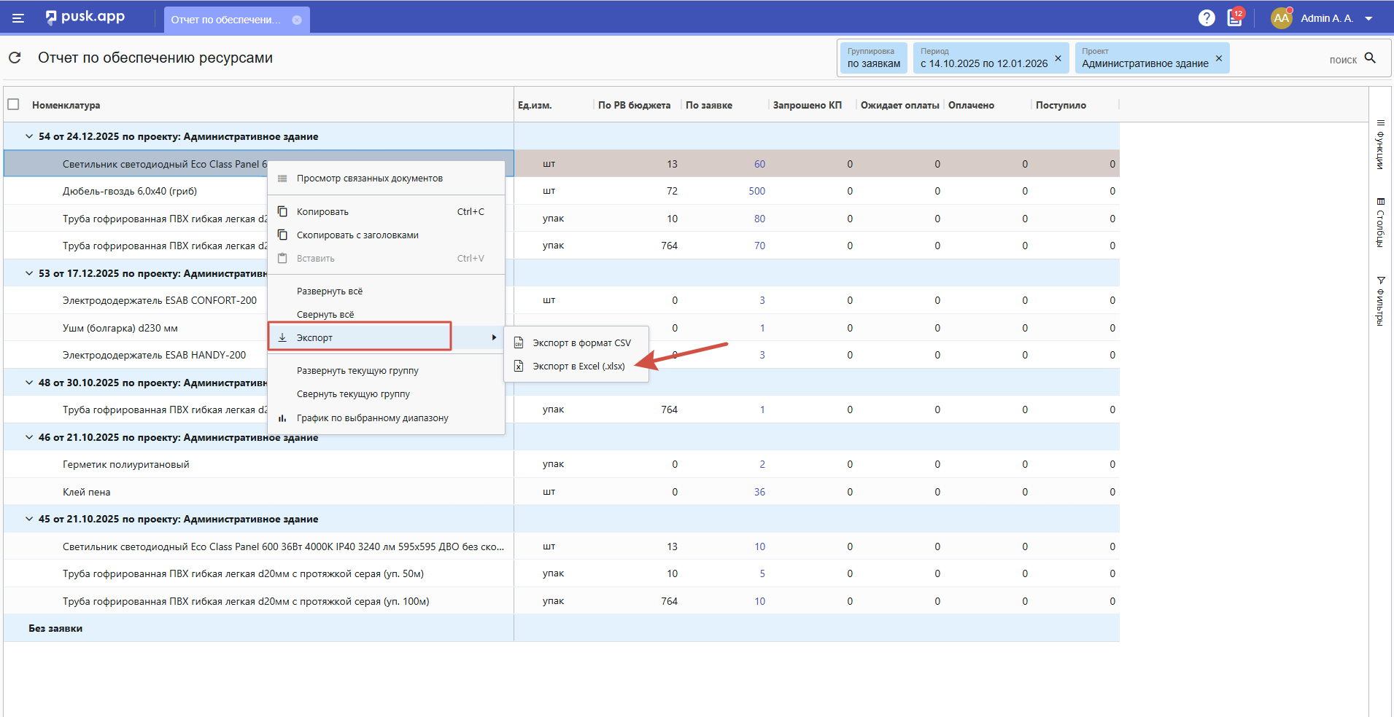Click the refresh report icon
Image resolution: width=1394 pixels, height=717 pixels.
click(15, 58)
